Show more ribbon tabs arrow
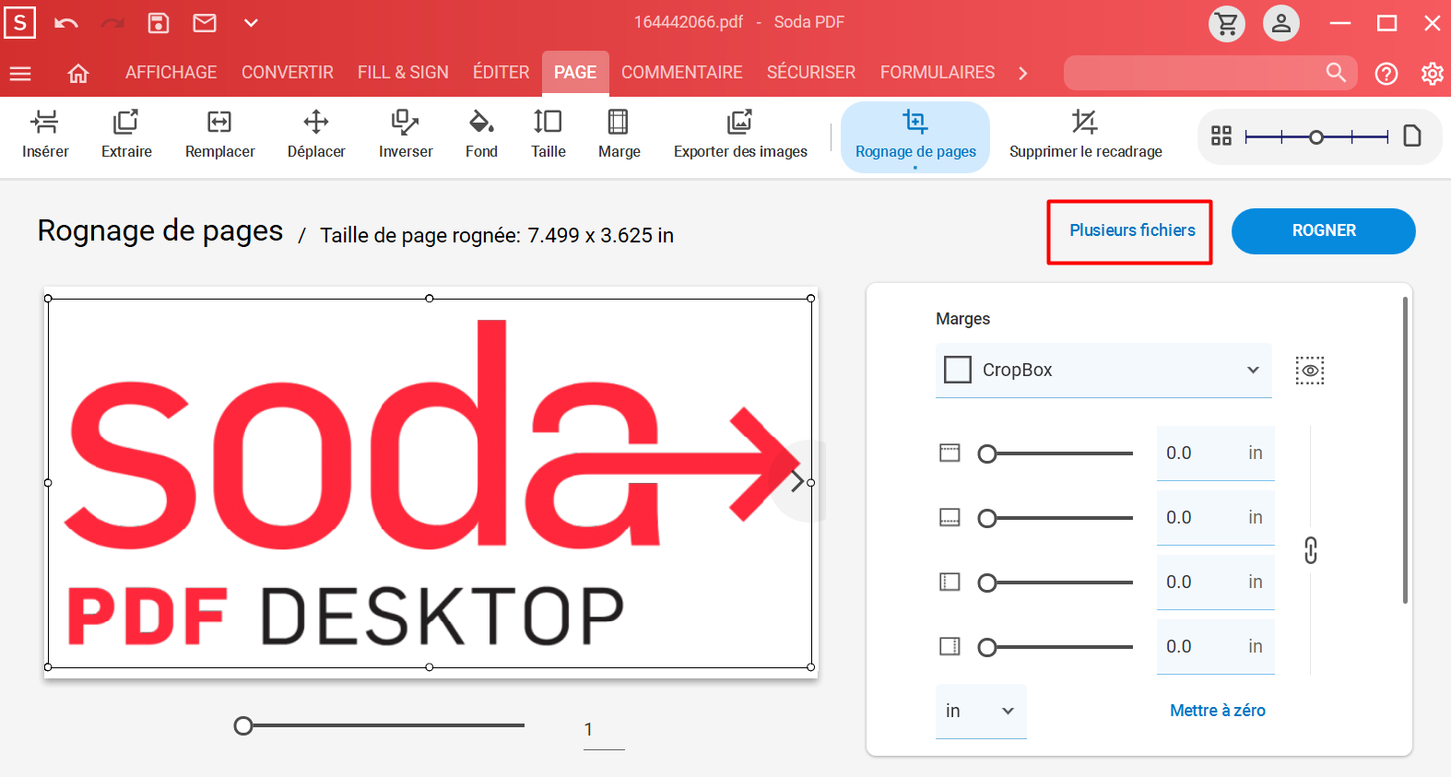This screenshot has width=1451, height=777. click(x=1022, y=73)
